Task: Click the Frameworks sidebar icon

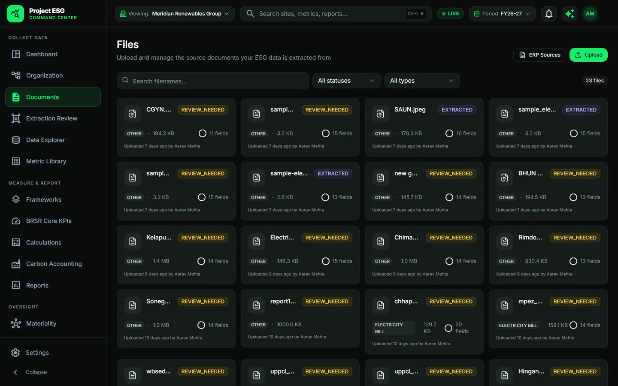Action: [16, 199]
